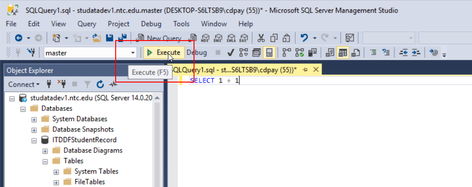Open the Tools menu
The image size is (472, 187).
(181, 24)
